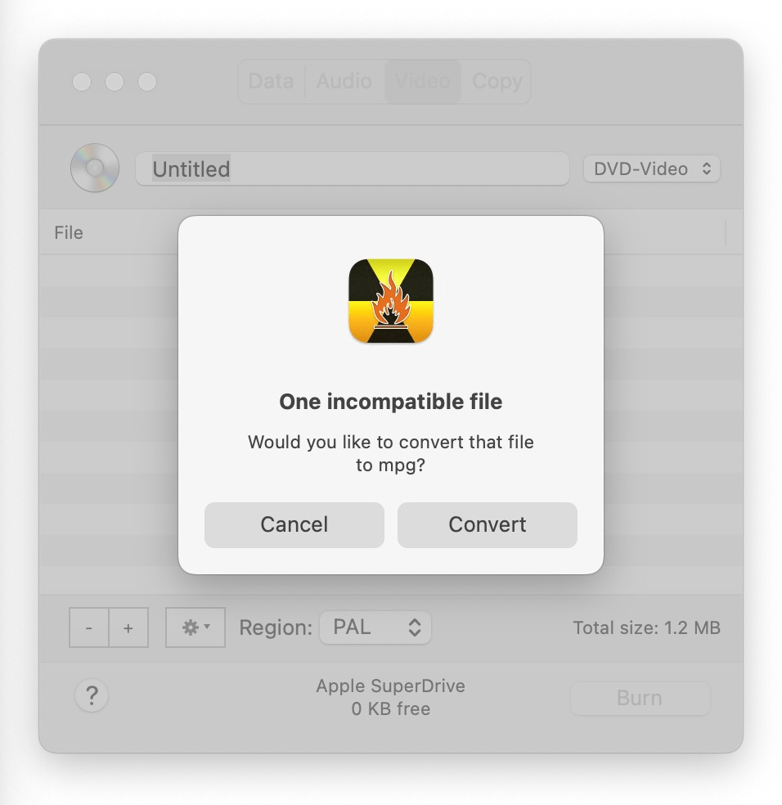Click the stepper arrows on the PAL selector
Screen dimensions: 782x805
(x=415, y=627)
